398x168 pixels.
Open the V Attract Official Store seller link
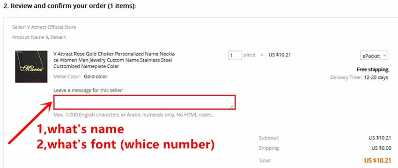(x=52, y=27)
